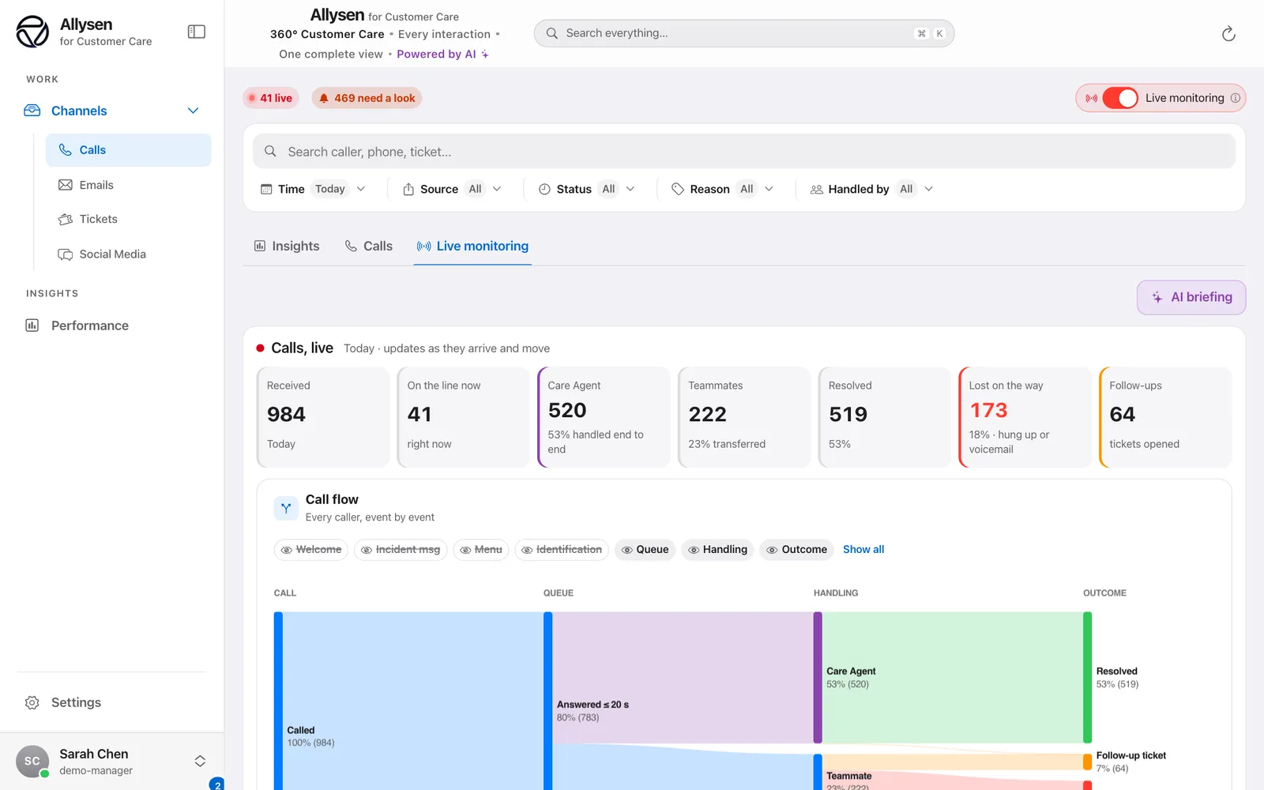1264x790 pixels.
Task: Click the Tickets icon in sidebar
Action: 66,219
